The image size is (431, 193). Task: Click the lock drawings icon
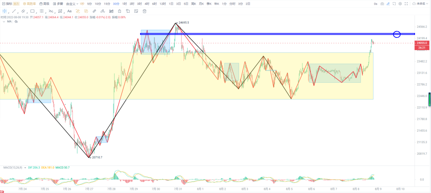click(119, 11)
